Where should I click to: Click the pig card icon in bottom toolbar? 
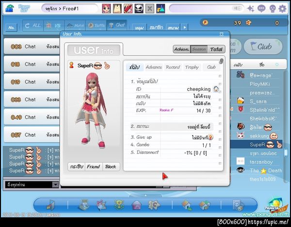click(x=238, y=205)
